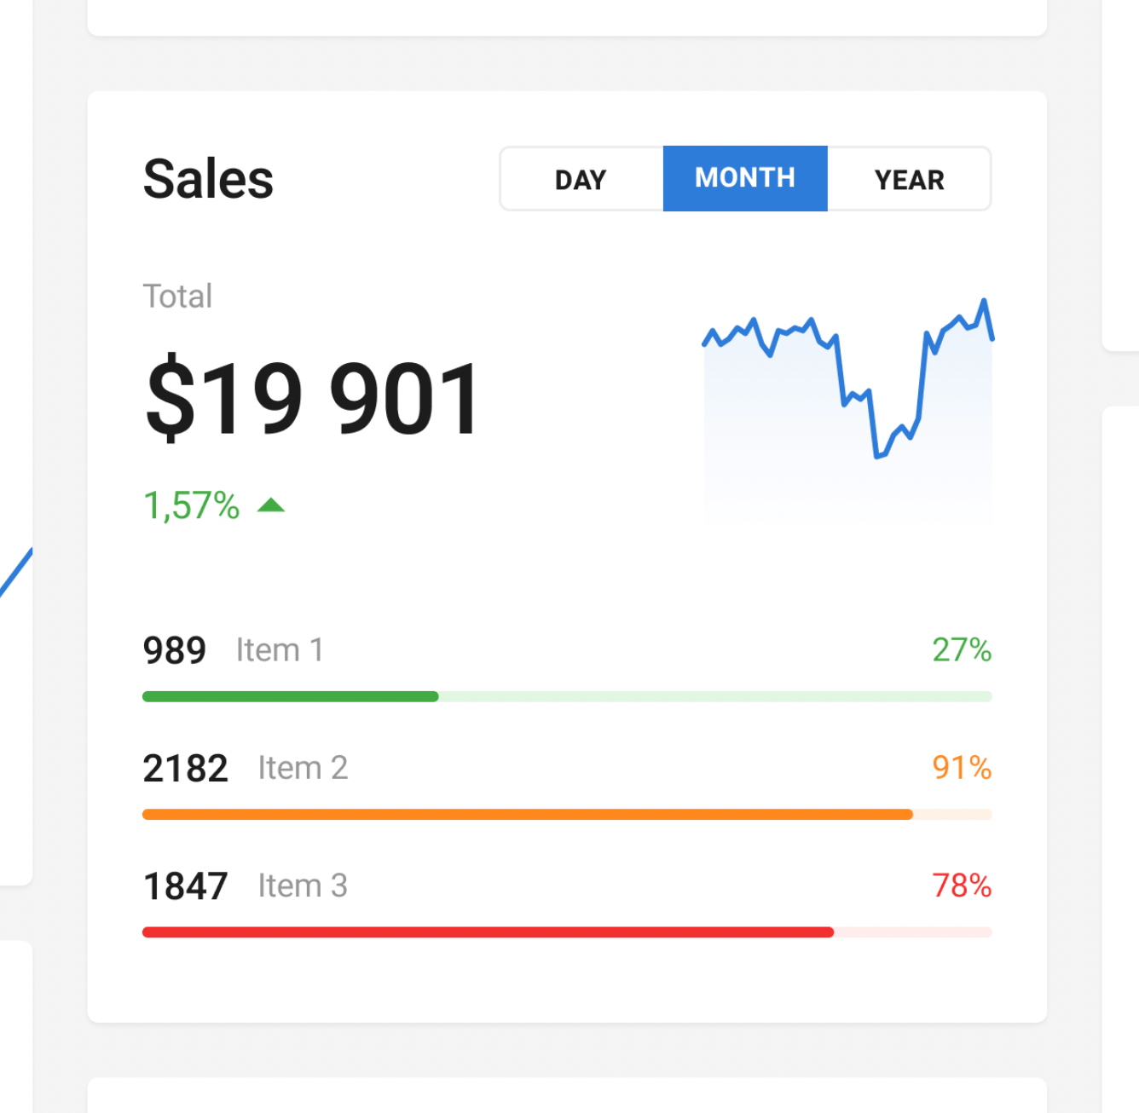Click the 2182 count for Item 2

[x=186, y=768]
